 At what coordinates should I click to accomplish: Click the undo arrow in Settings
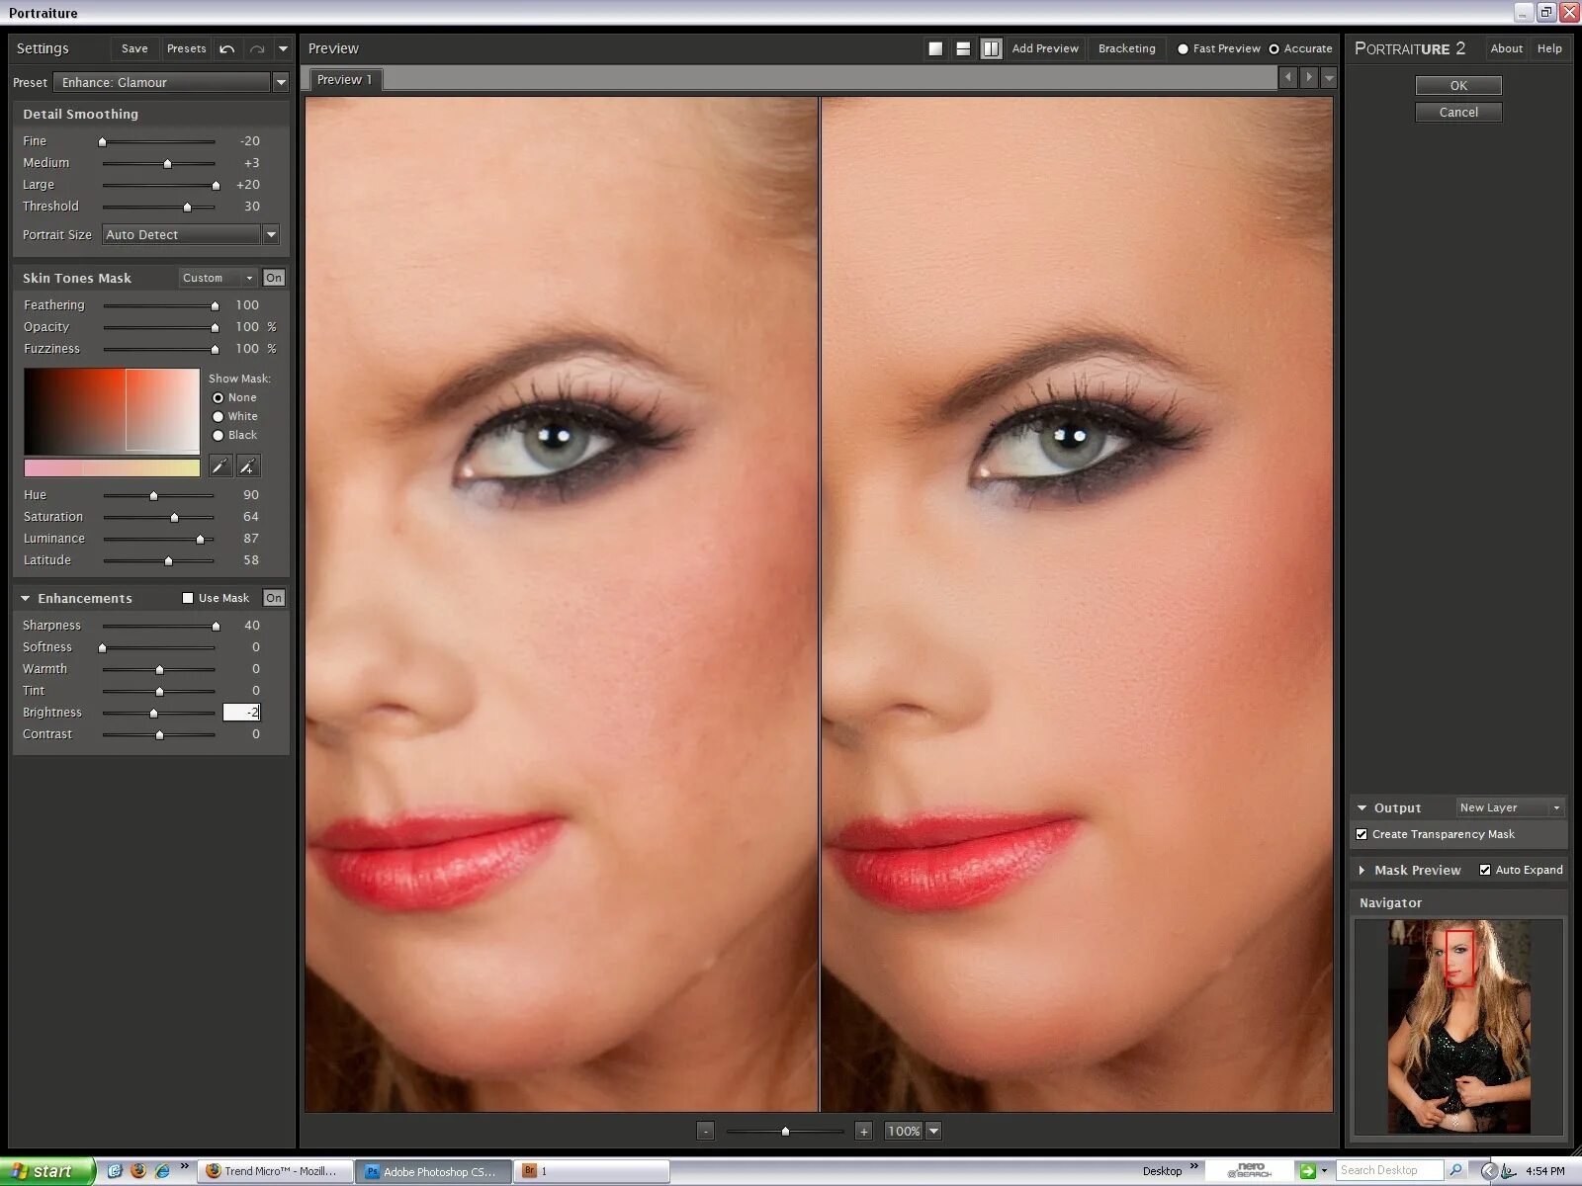(x=227, y=48)
